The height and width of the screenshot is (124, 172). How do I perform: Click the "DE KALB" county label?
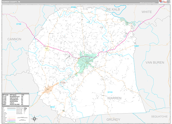click(x=113, y=9)
